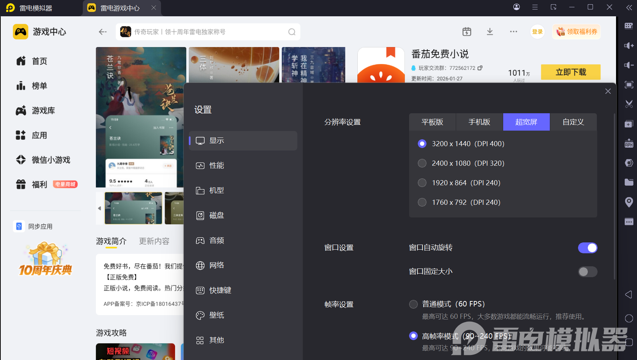Switch to the 平板版 resolution tab
The width and height of the screenshot is (637, 360).
point(432,122)
